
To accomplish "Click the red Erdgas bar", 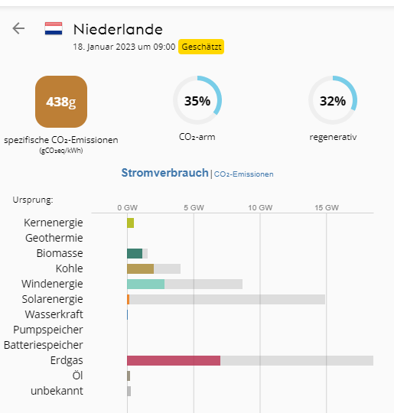I will tap(174, 360).
